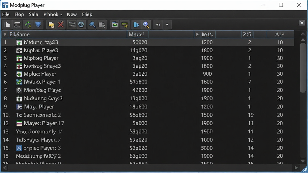
Task: Click the flag icon of Mayer: Player:17
Action: [19, 123]
